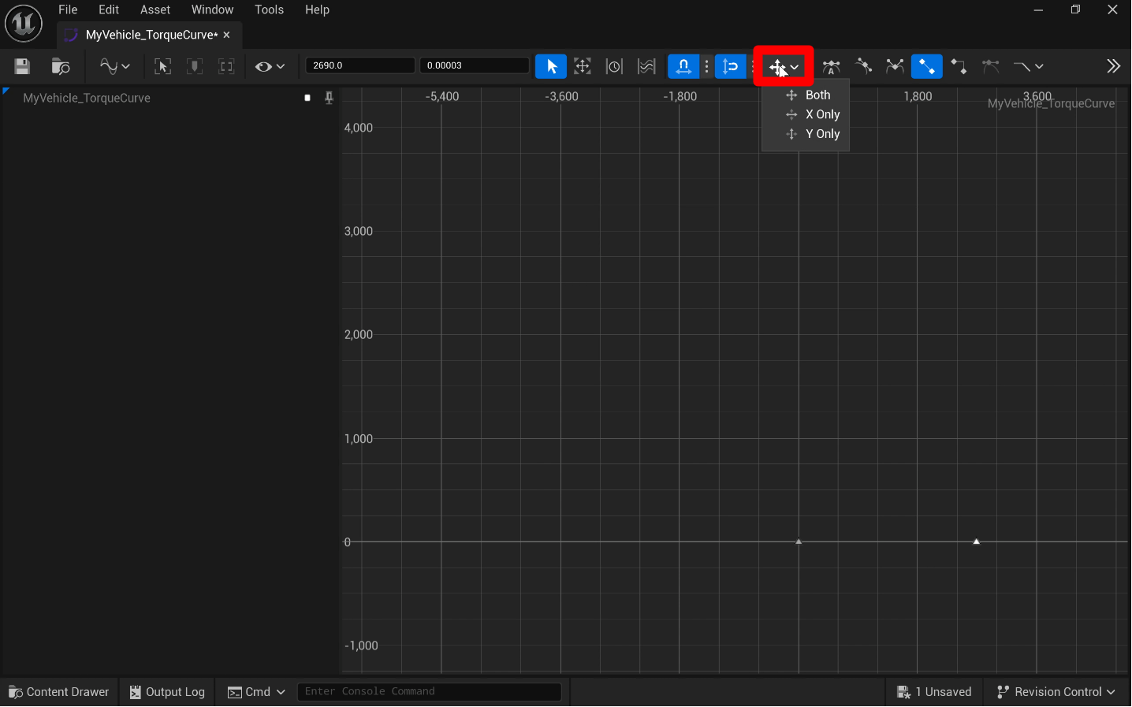
Task: Set weighted tangents icon
Action: click(x=990, y=66)
